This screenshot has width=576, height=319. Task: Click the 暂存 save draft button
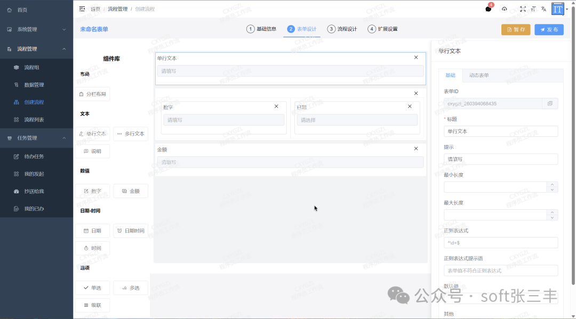pos(516,29)
